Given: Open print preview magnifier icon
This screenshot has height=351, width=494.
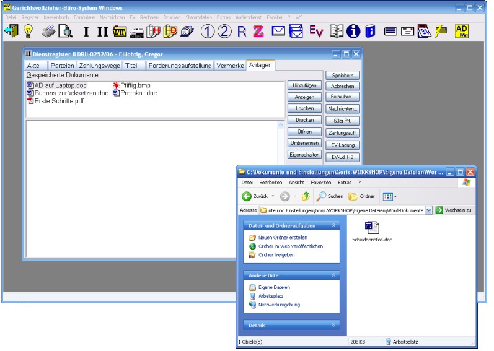Looking at the screenshot, I should coord(64,31).
